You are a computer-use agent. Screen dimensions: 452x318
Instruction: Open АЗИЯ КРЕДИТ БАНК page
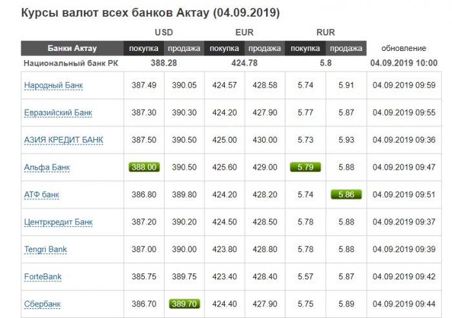pyautogui.click(x=63, y=140)
